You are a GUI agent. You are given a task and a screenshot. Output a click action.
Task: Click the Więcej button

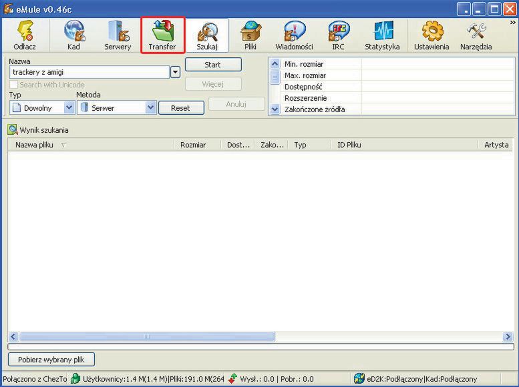point(213,84)
